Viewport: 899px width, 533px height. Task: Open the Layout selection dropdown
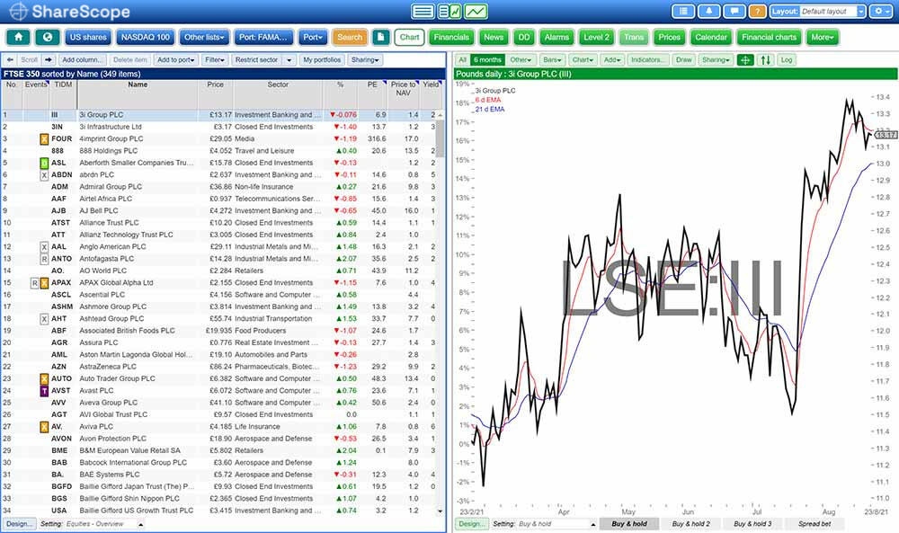pyautogui.click(x=832, y=12)
